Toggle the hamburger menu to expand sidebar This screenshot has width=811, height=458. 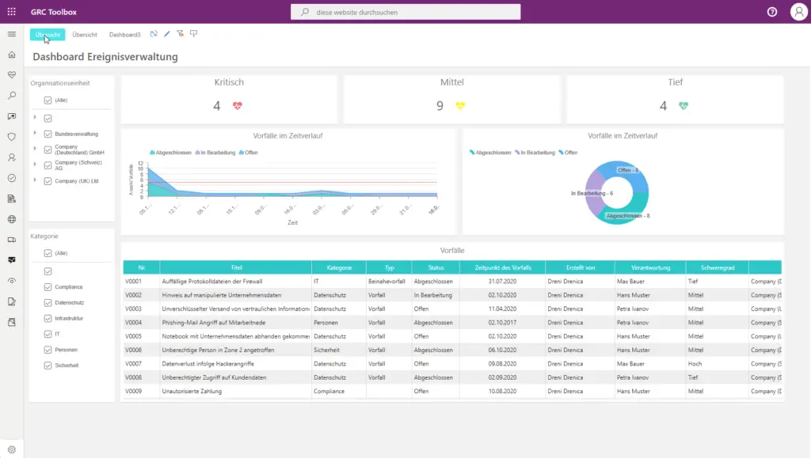(11, 34)
